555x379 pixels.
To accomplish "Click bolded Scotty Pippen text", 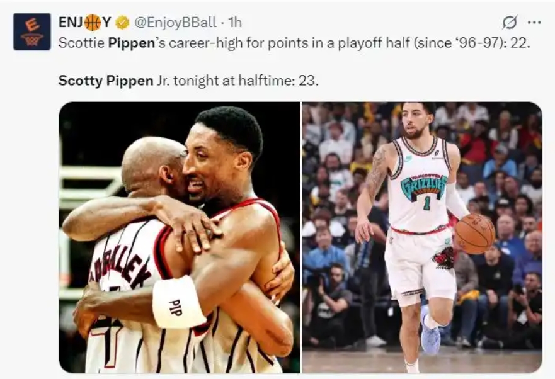I will 106,81.
